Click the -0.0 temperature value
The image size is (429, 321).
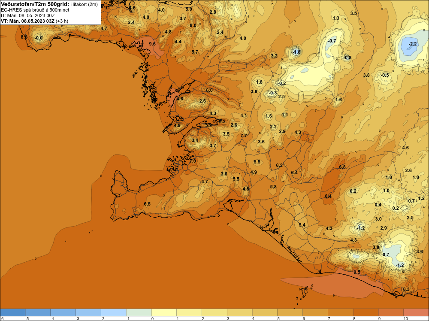[x=39, y=38]
